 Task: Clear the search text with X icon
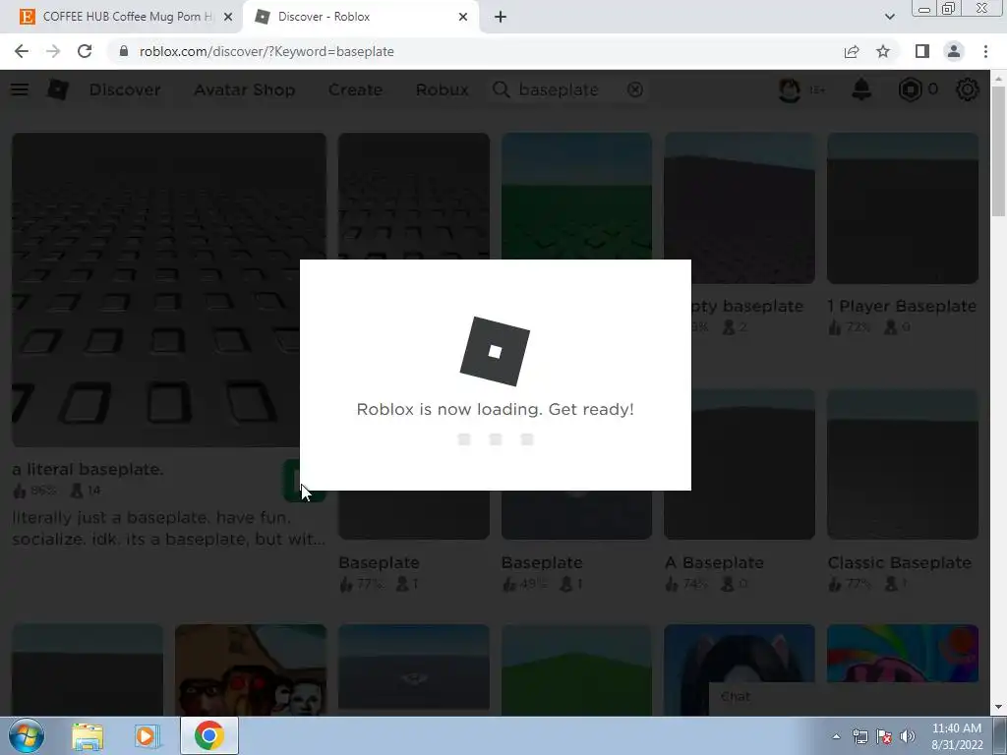[635, 89]
